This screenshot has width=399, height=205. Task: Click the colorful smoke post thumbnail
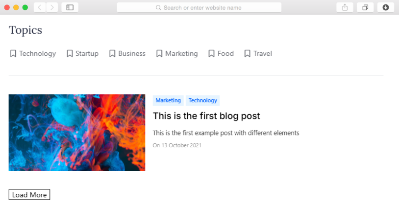pos(77,132)
